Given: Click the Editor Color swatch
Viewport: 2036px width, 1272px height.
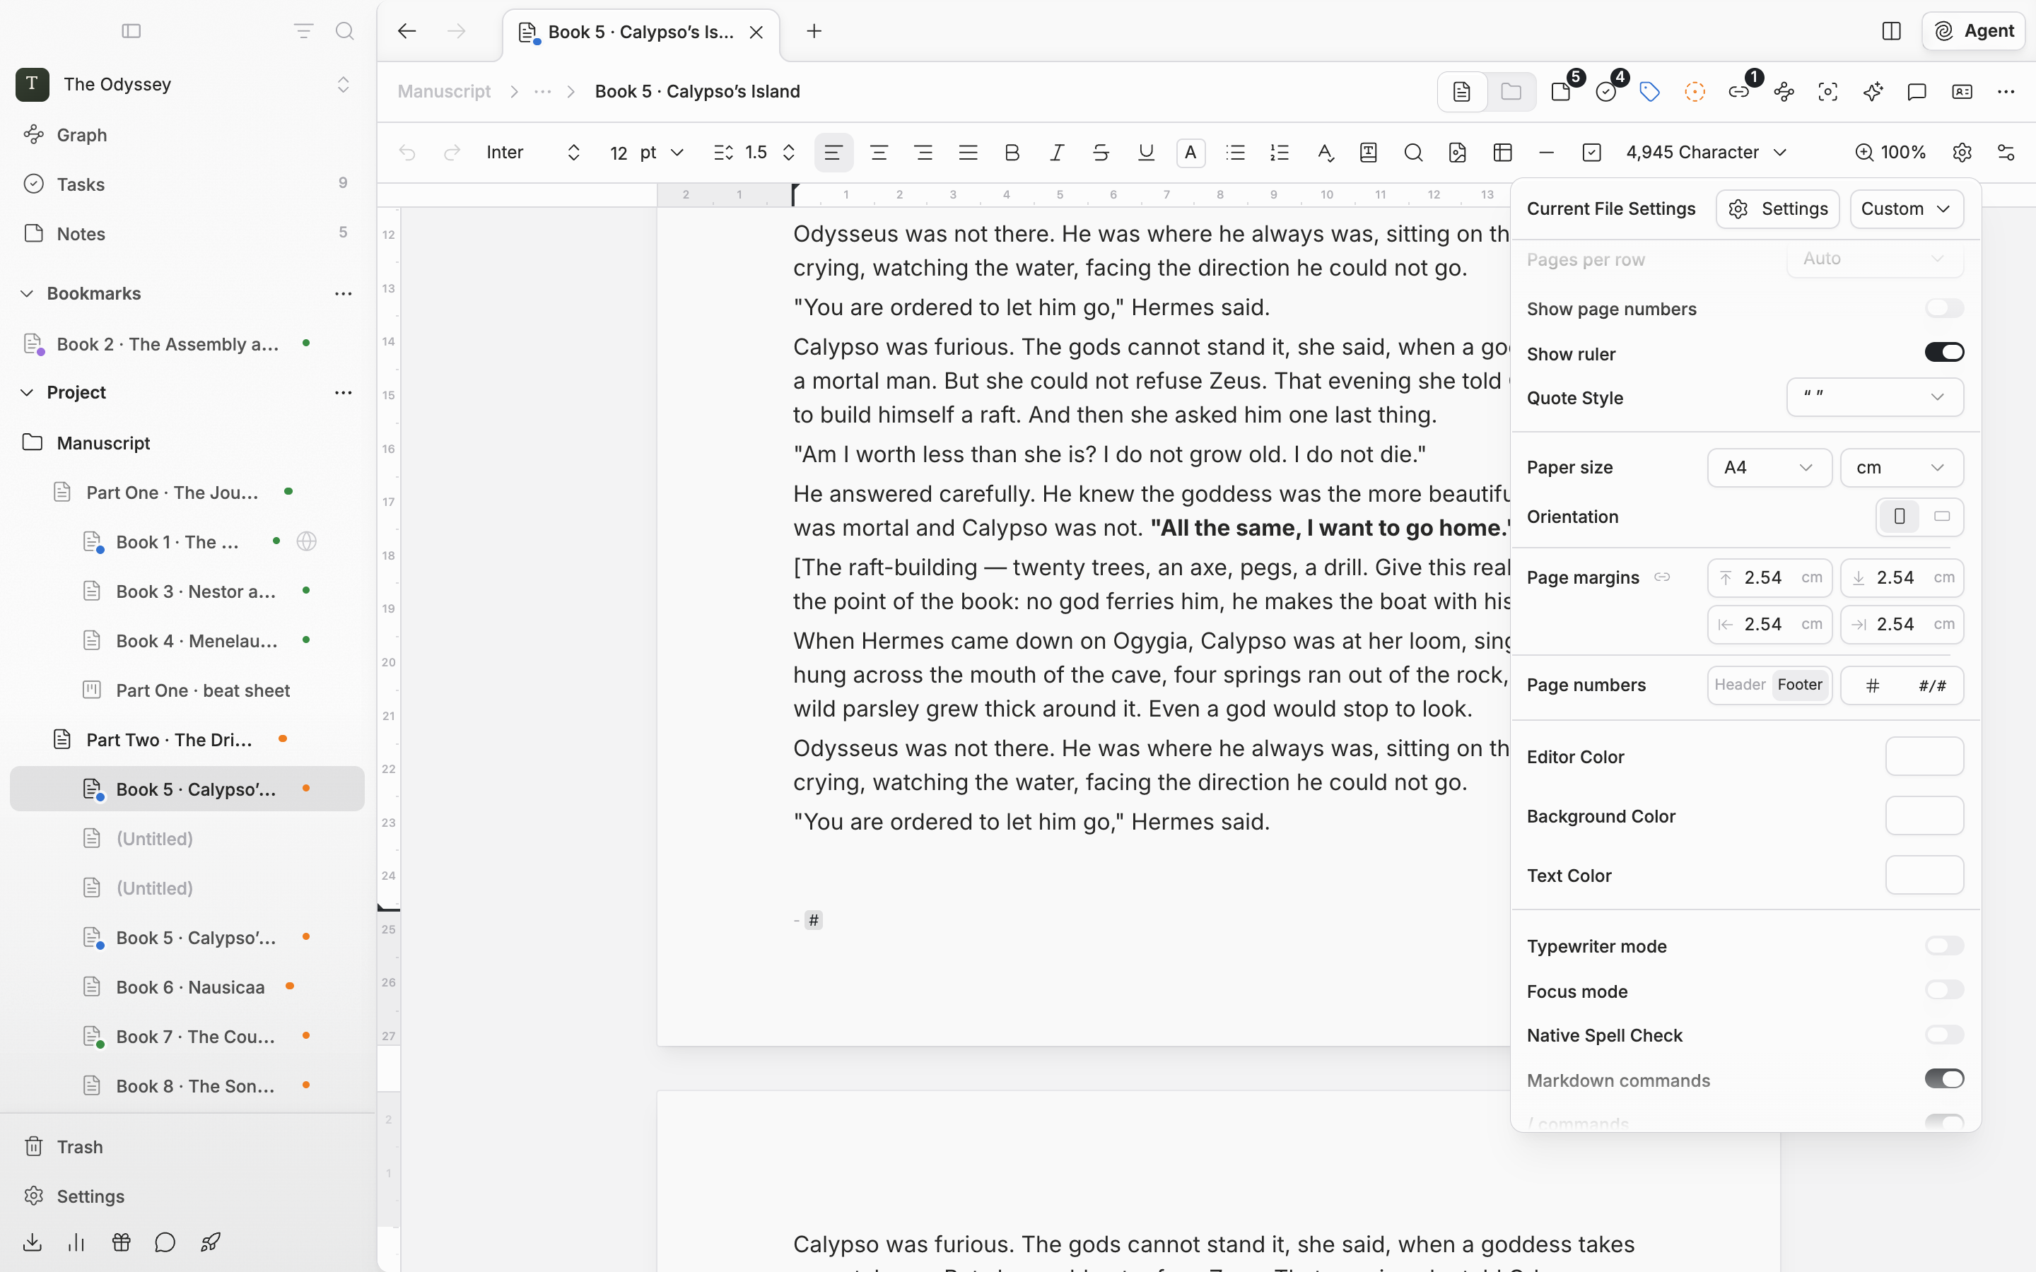Looking at the screenshot, I should [x=1924, y=756].
